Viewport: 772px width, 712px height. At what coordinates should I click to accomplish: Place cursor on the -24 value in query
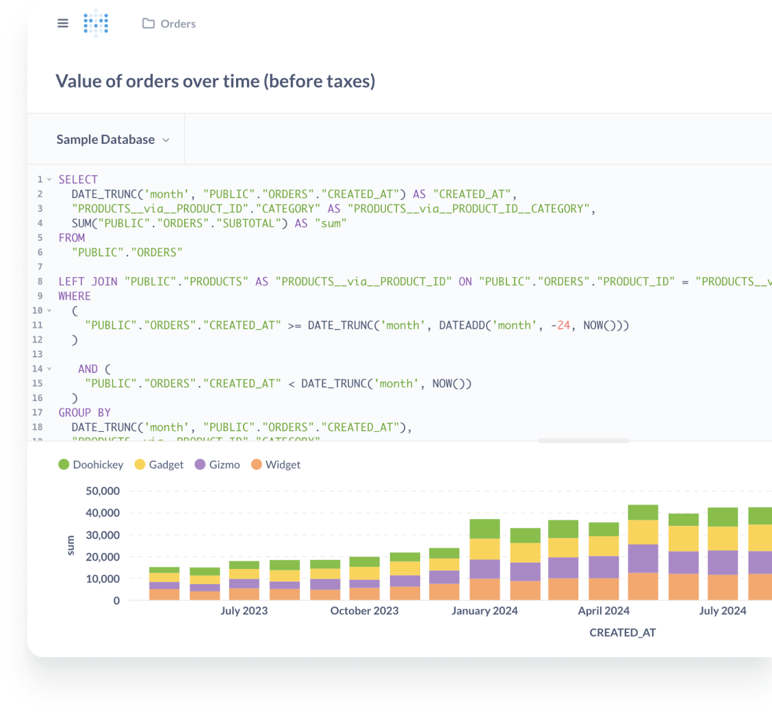pos(563,326)
